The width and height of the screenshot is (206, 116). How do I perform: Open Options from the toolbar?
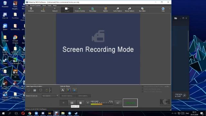click(106, 10)
